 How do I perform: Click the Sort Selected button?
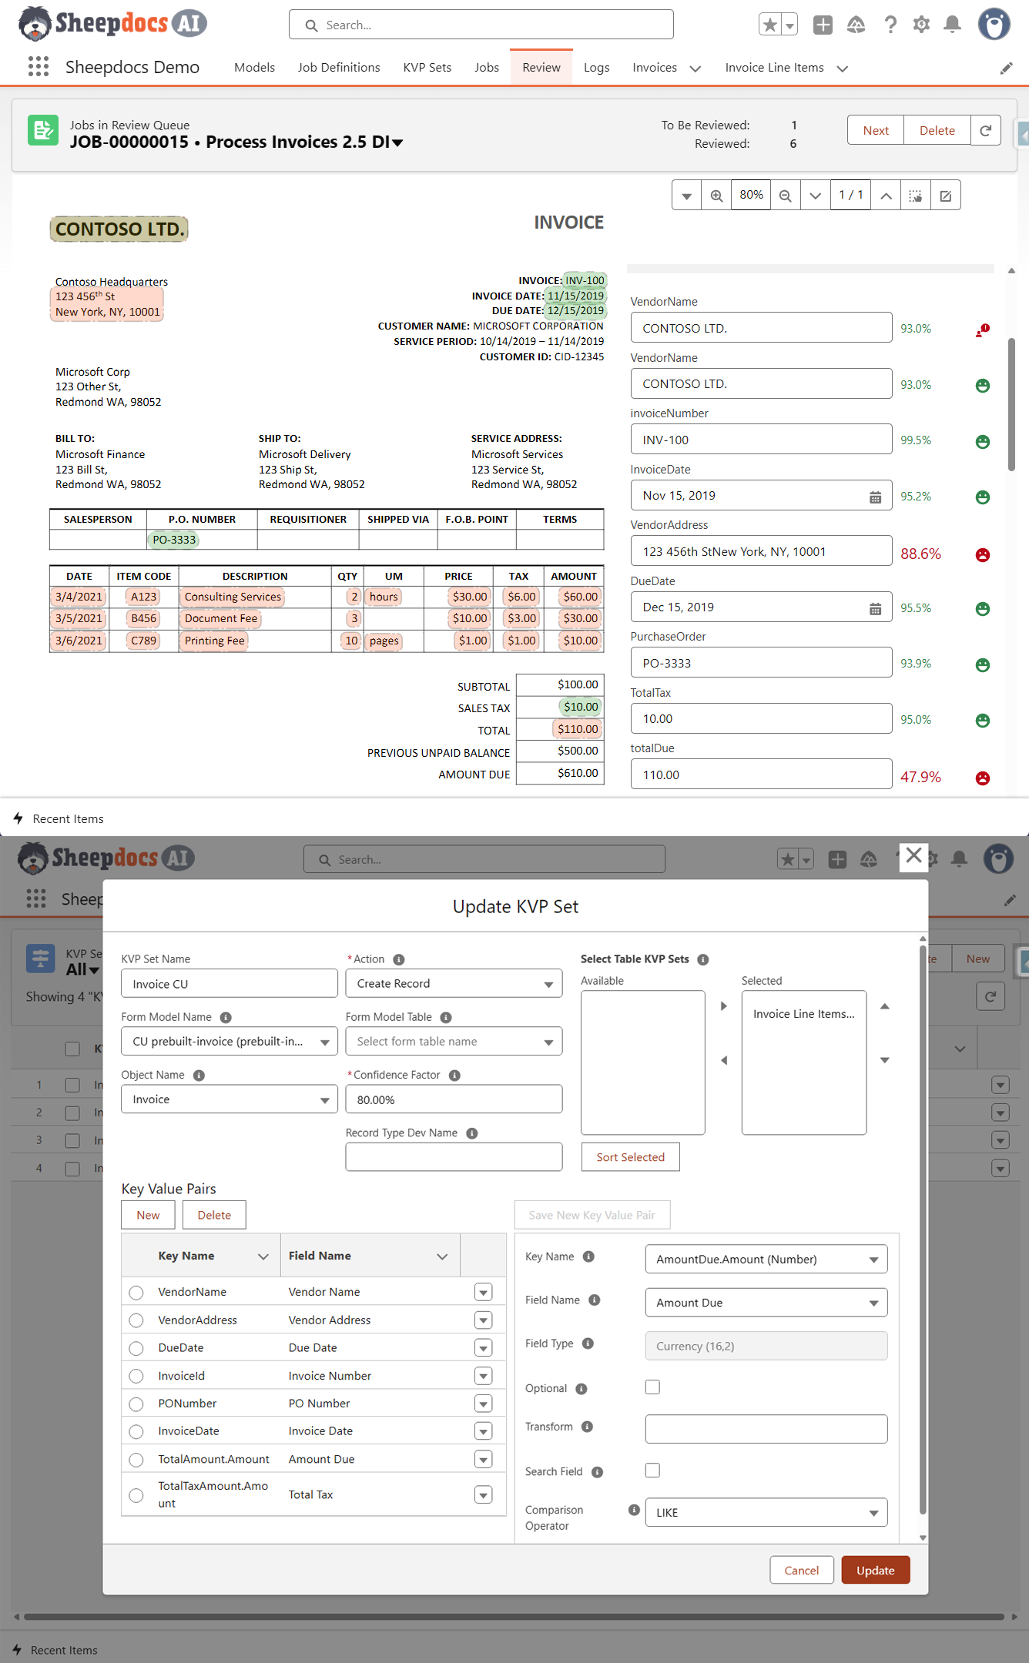(x=630, y=1157)
